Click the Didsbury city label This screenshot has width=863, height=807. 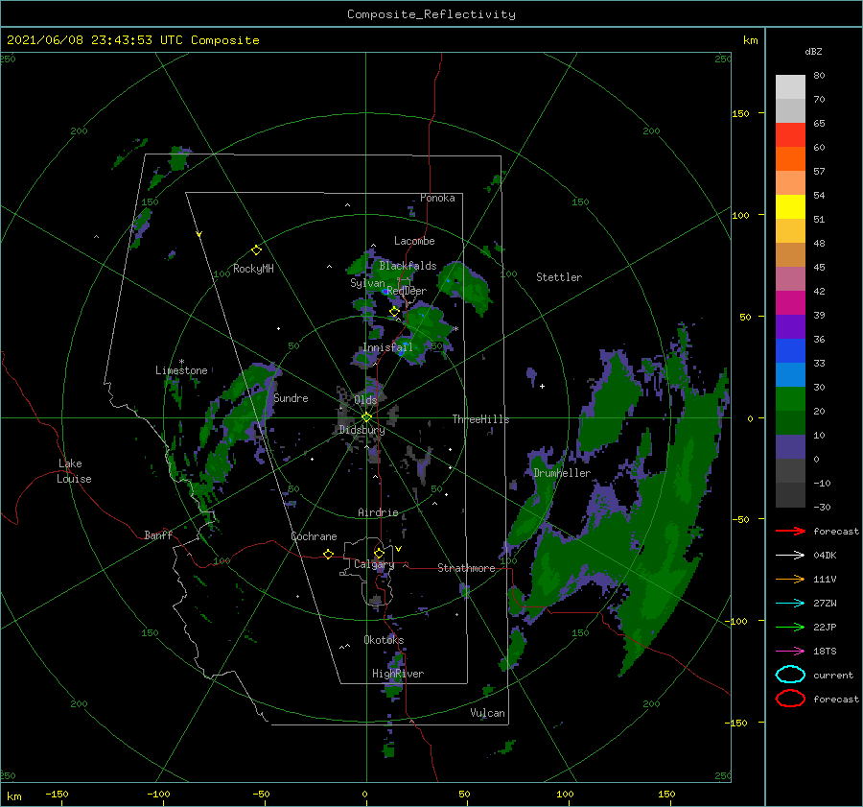pyautogui.click(x=362, y=430)
